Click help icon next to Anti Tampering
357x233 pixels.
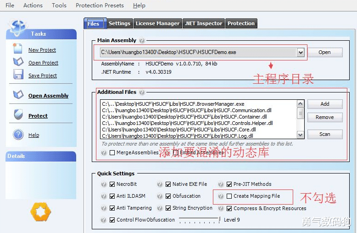104,208
